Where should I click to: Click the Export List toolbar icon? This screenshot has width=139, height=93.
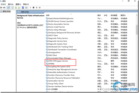point(19,8)
